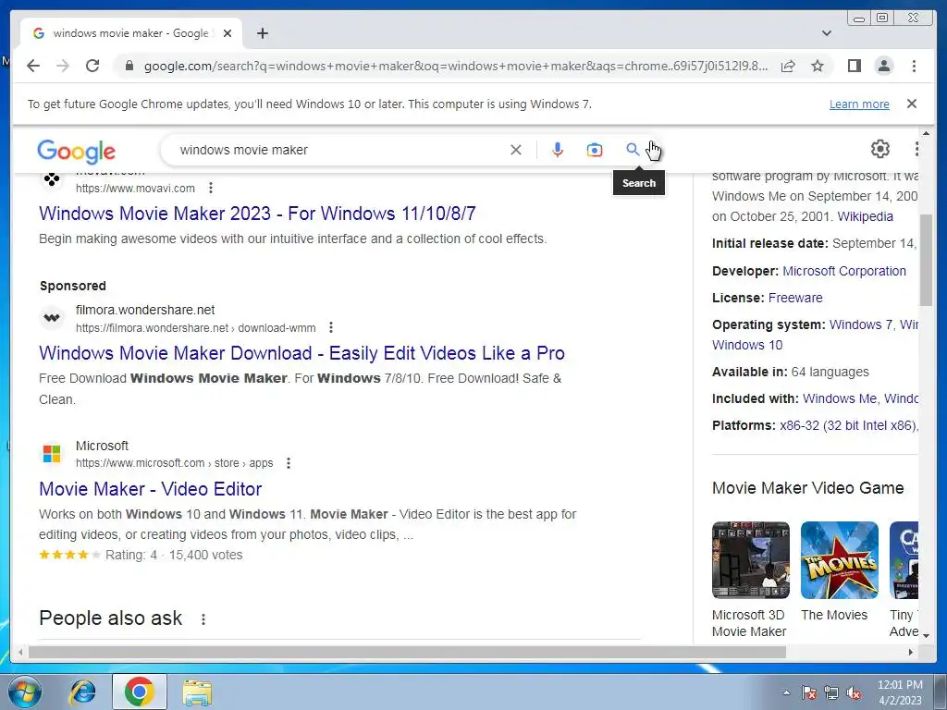
Task: Dismiss the Chrome update notification bar
Action: [x=912, y=104]
